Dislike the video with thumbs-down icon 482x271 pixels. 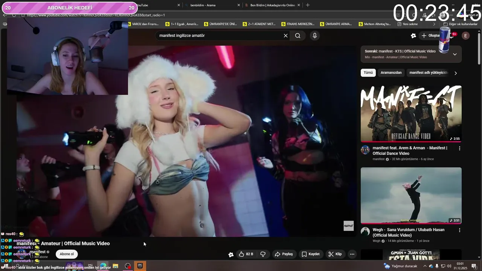point(263,254)
